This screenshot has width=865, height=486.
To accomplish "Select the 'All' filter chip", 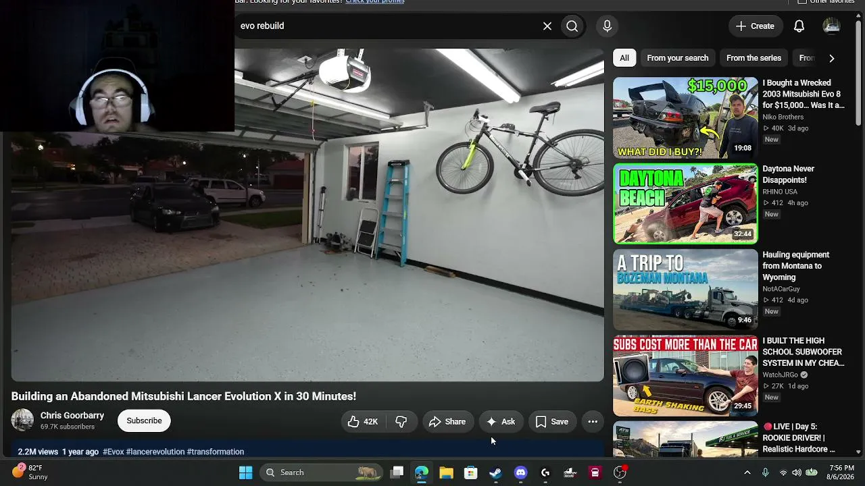I will [624, 58].
